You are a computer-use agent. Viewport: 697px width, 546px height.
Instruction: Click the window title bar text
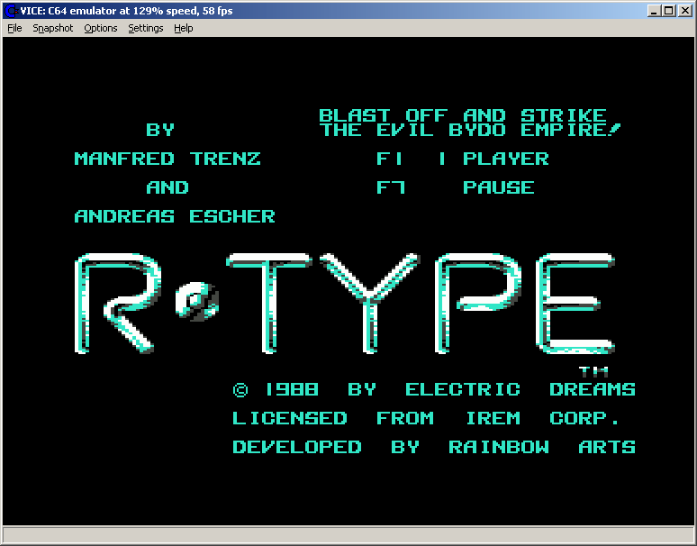point(126,11)
